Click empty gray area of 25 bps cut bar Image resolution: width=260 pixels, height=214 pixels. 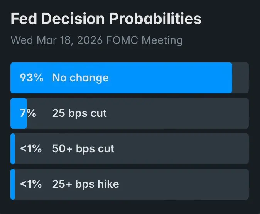click(x=174, y=113)
